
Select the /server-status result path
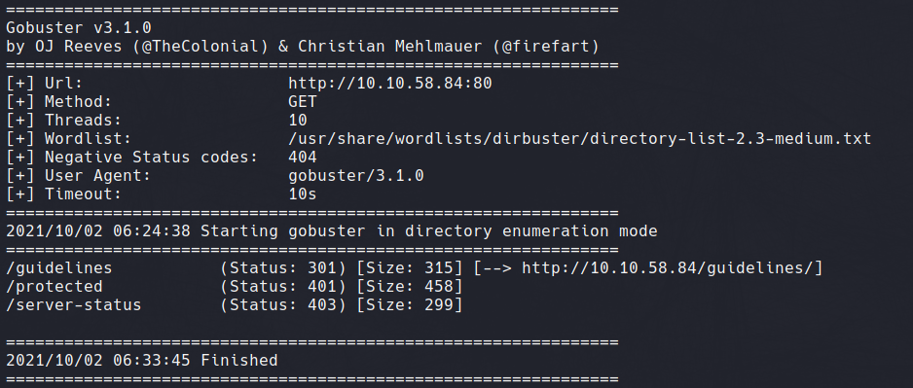(x=73, y=304)
